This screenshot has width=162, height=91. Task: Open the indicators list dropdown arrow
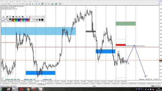click(x=54, y=4)
